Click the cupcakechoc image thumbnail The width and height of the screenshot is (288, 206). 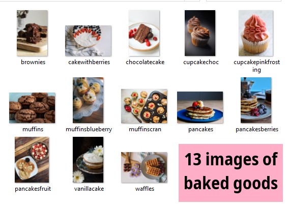click(200, 33)
